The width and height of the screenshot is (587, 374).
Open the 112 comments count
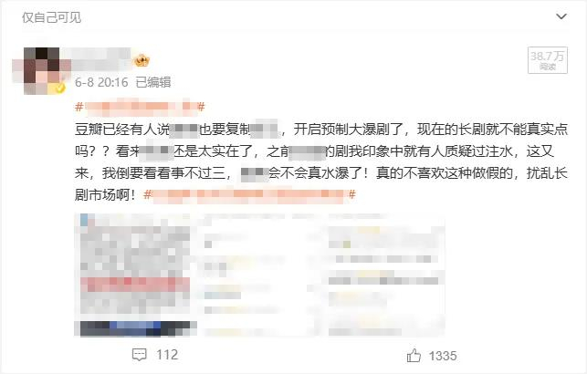167,355
